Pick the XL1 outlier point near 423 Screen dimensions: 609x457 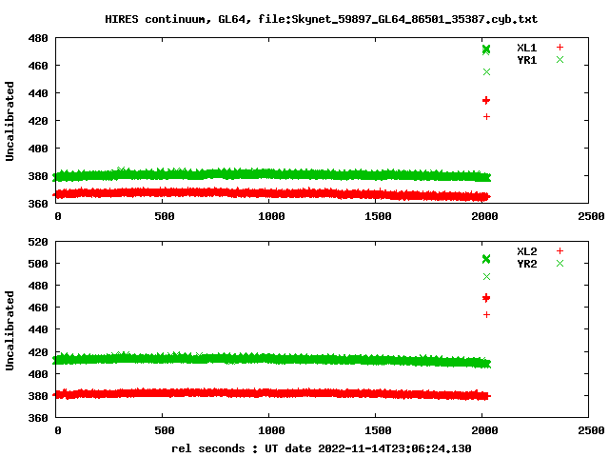click(x=486, y=116)
